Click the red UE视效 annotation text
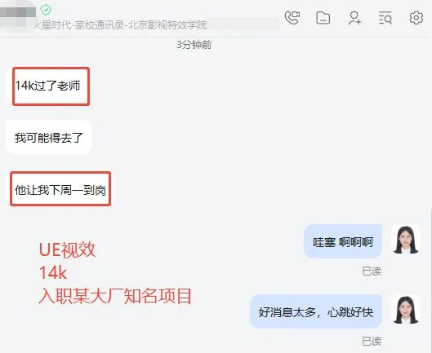This screenshot has height=353, width=432. [x=67, y=249]
